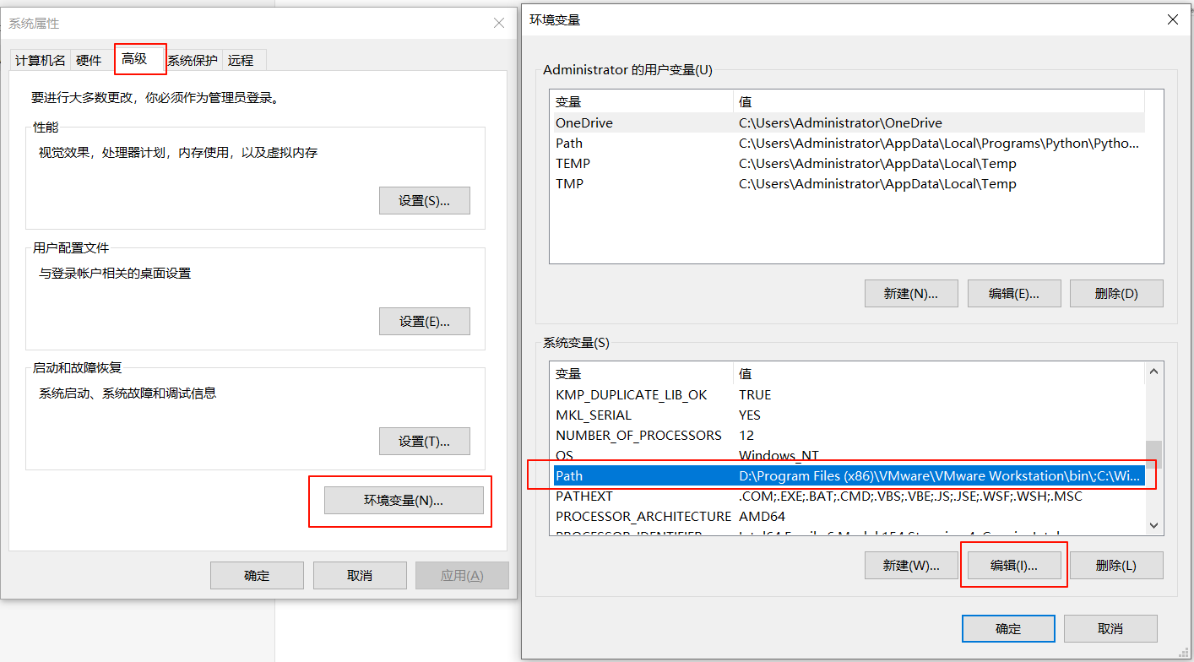Click 设置(T) under 启动和故障恢复
Screen dimensions: 1194x662
pyautogui.click(x=424, y=441)
